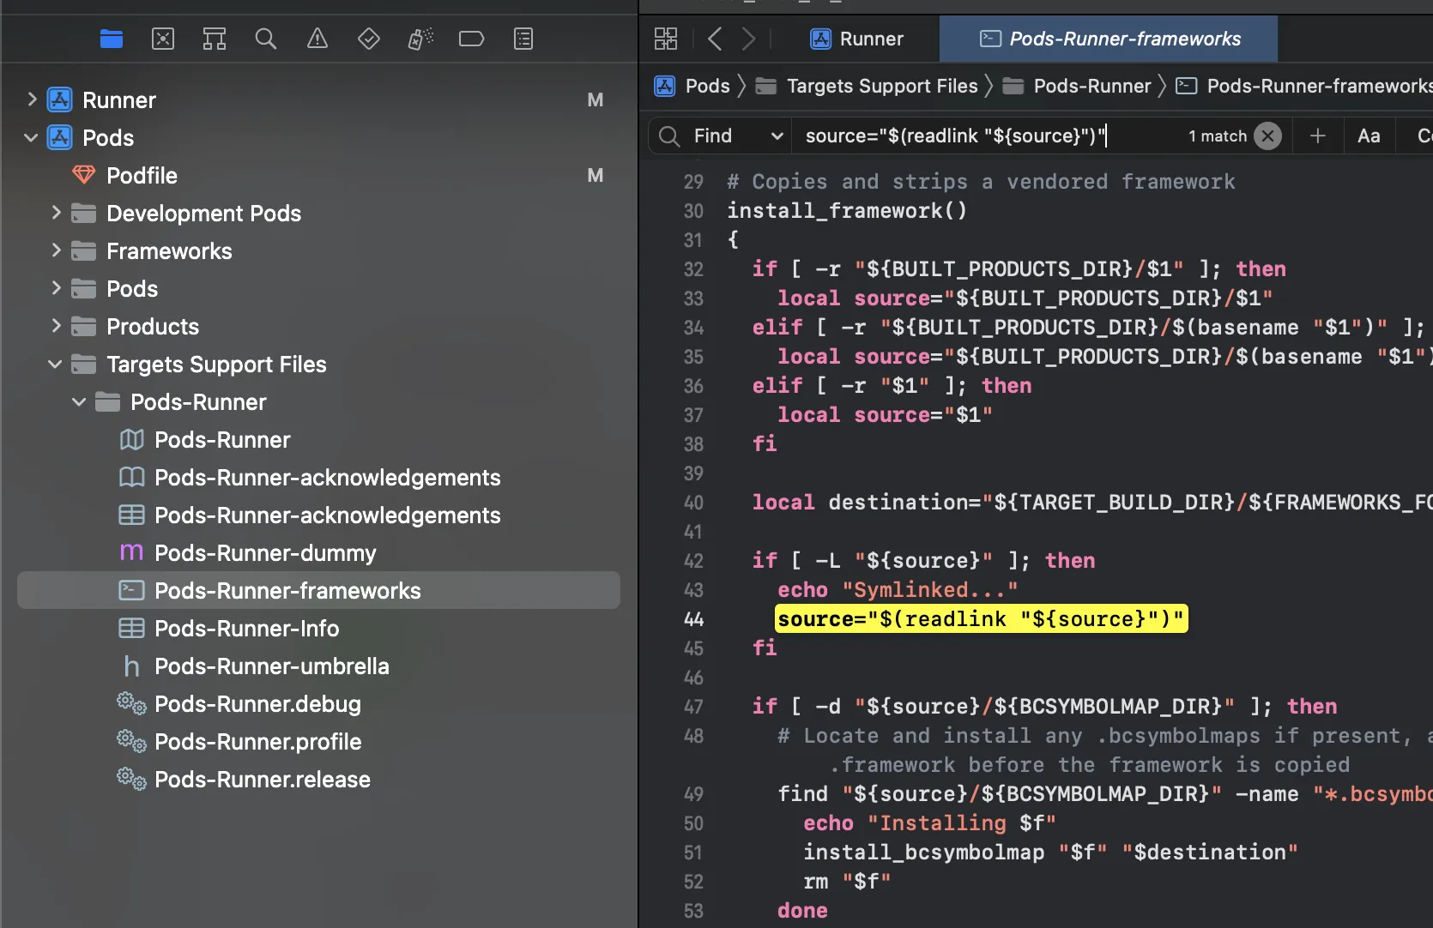Viewport: 1433px width, 928px height.
Task: Open Pods-Runner-dummy source file
Action: pyautogui.click(x=318, y=552)
